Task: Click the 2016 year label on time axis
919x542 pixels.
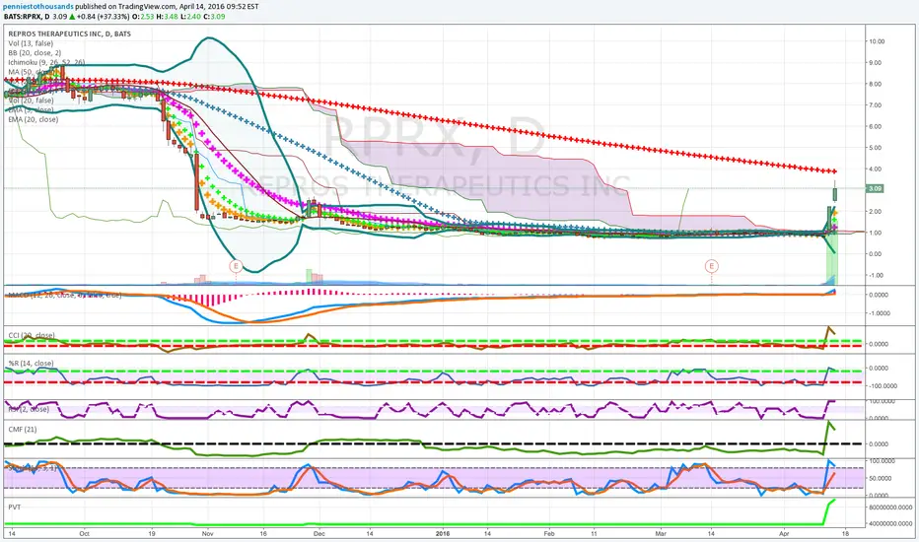Action: tap(443, 534)
